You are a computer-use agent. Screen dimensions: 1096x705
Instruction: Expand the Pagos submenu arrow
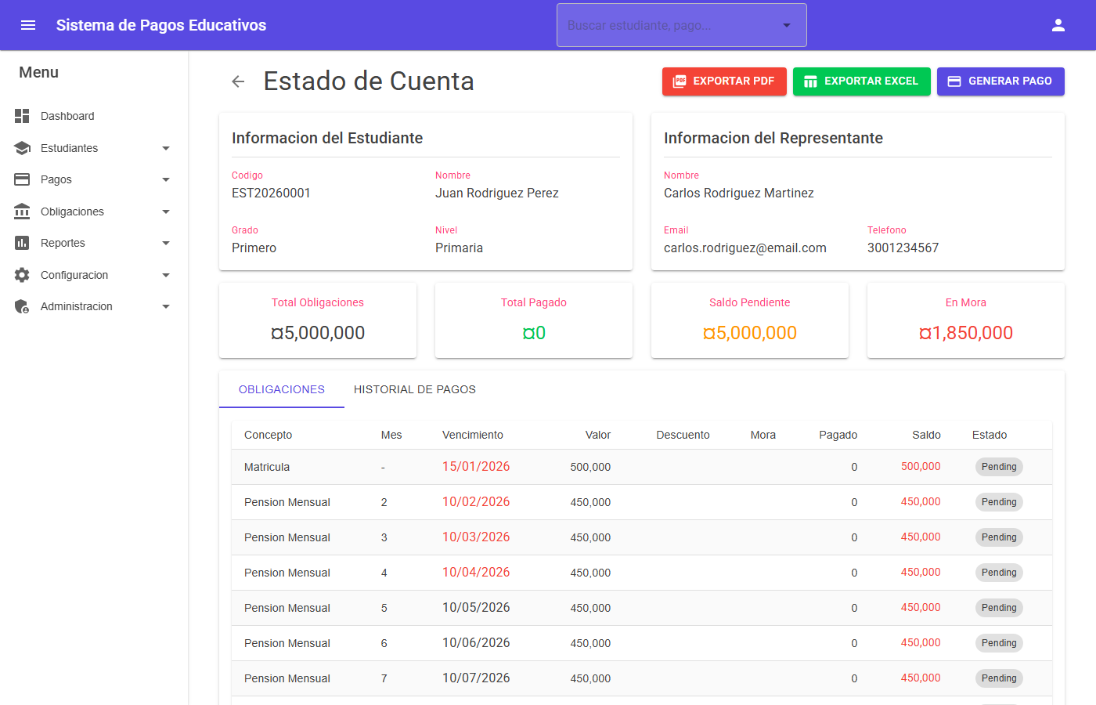pyautogui.click(x=166, y=179)
